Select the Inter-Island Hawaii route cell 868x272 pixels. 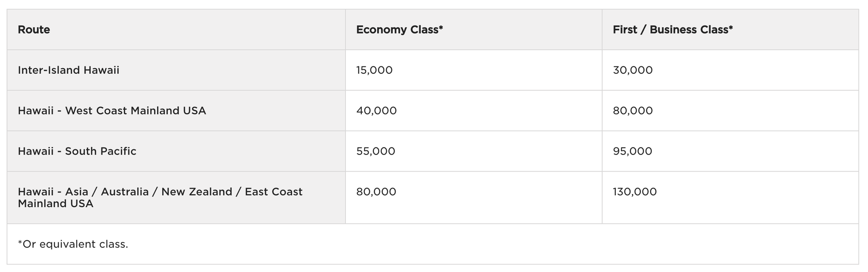coord(176,70)
